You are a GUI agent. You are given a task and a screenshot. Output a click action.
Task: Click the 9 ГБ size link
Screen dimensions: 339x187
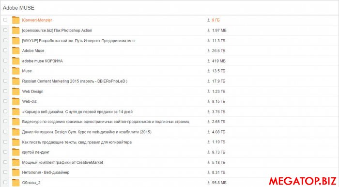pyautogui.click(x=216, y=20)
